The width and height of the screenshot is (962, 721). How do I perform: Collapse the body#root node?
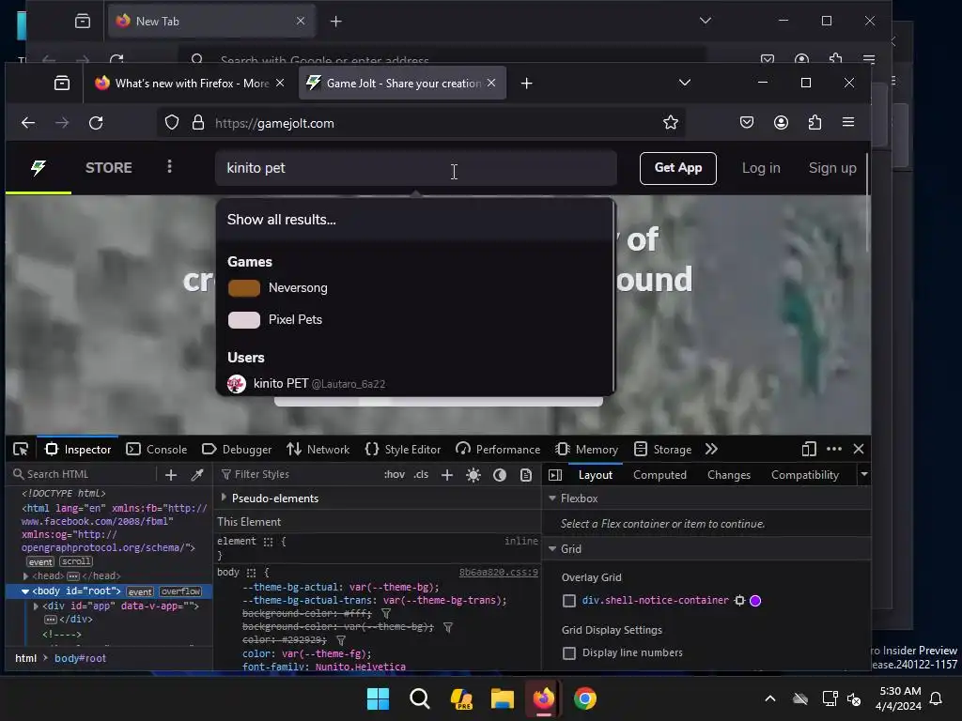click(25, 591)
